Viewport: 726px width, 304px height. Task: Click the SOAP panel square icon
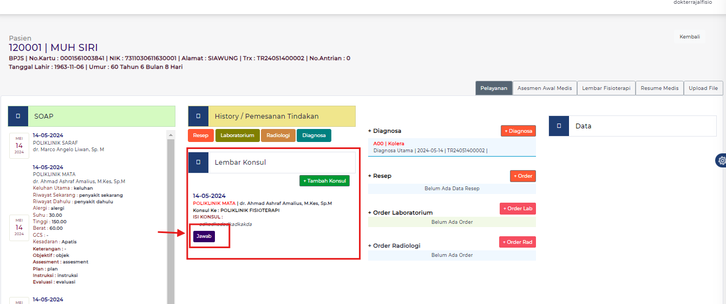[18, 116]
